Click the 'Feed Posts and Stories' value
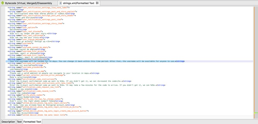258x124 pixels. pos(21,17)
